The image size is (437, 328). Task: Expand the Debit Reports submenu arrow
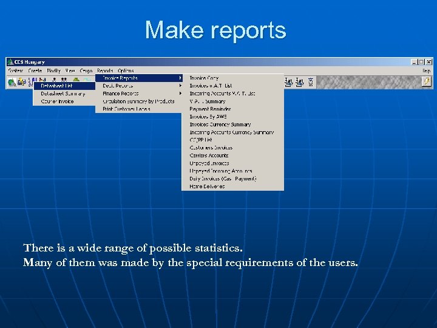click(x=180, y=86)
